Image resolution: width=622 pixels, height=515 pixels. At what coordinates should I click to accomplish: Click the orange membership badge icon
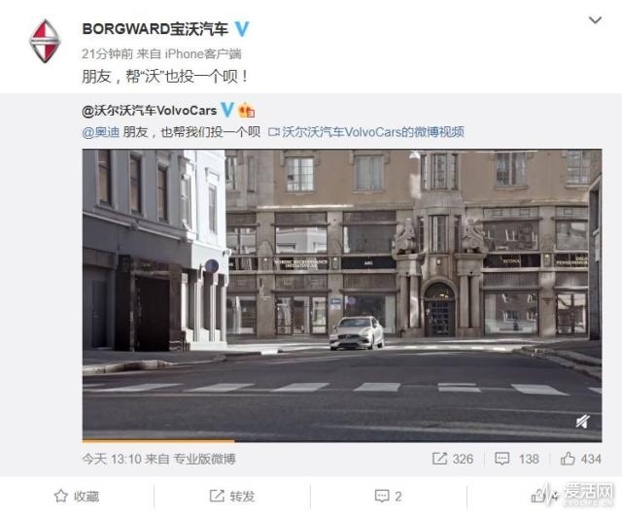[246, 111]
